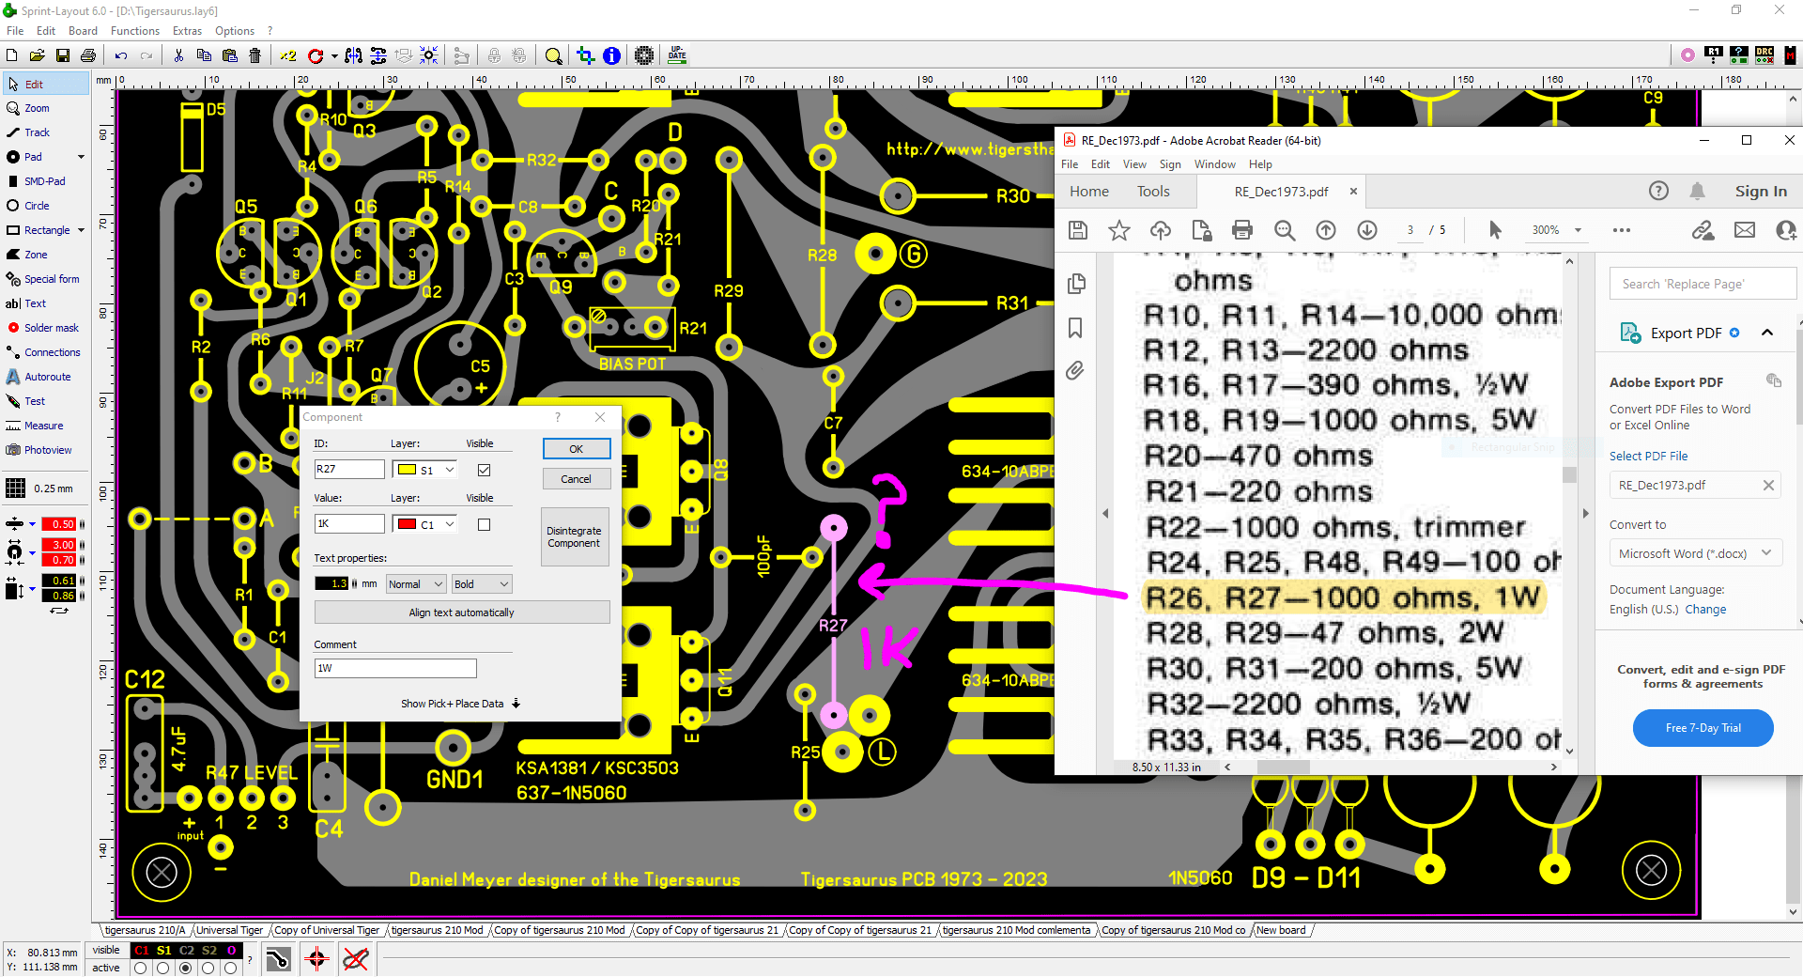Expand the Rectangle tool options arrow

pyautogui.click(x=81, y=230)
